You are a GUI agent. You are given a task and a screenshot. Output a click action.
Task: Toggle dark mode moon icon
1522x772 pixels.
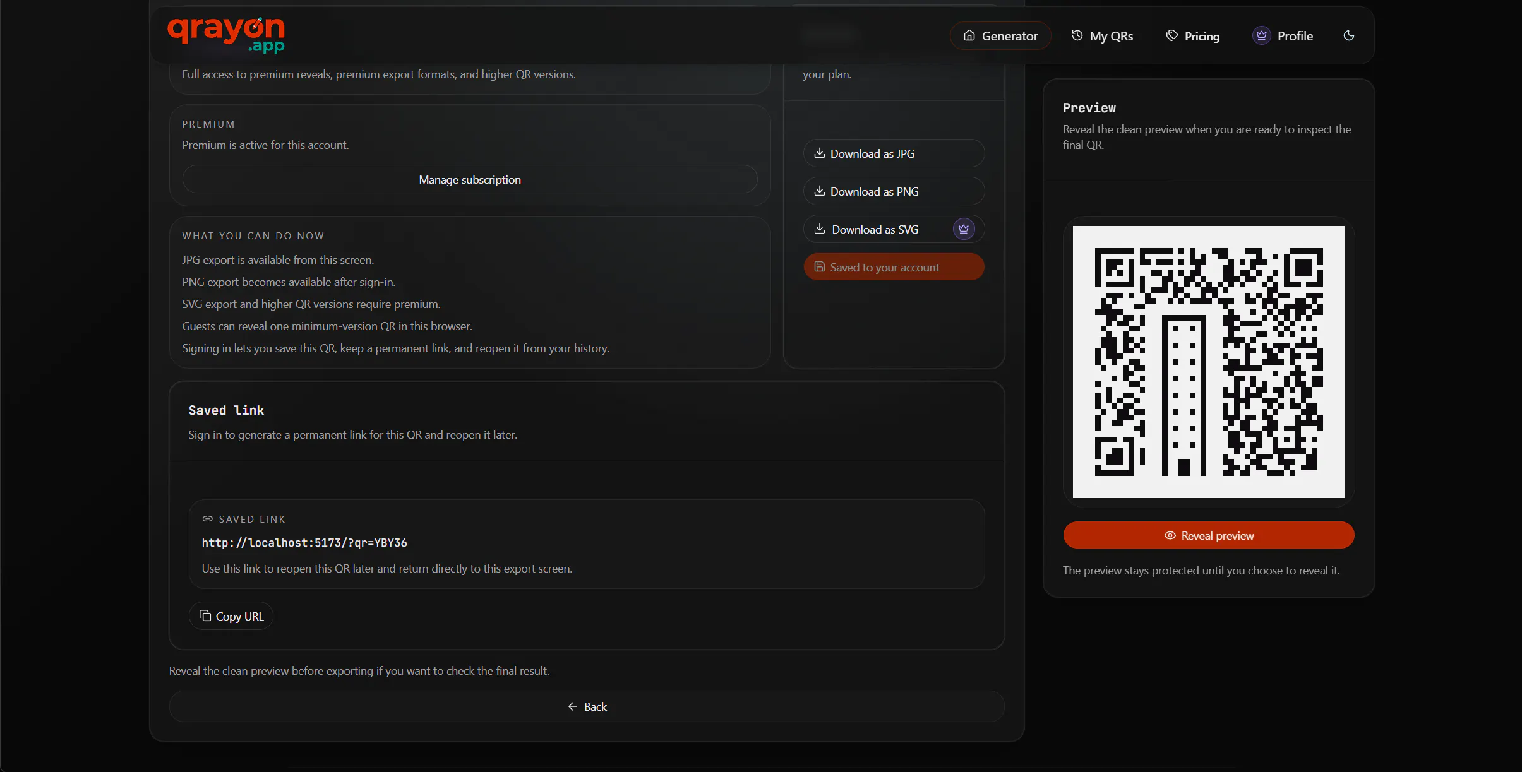(1348, 36)
